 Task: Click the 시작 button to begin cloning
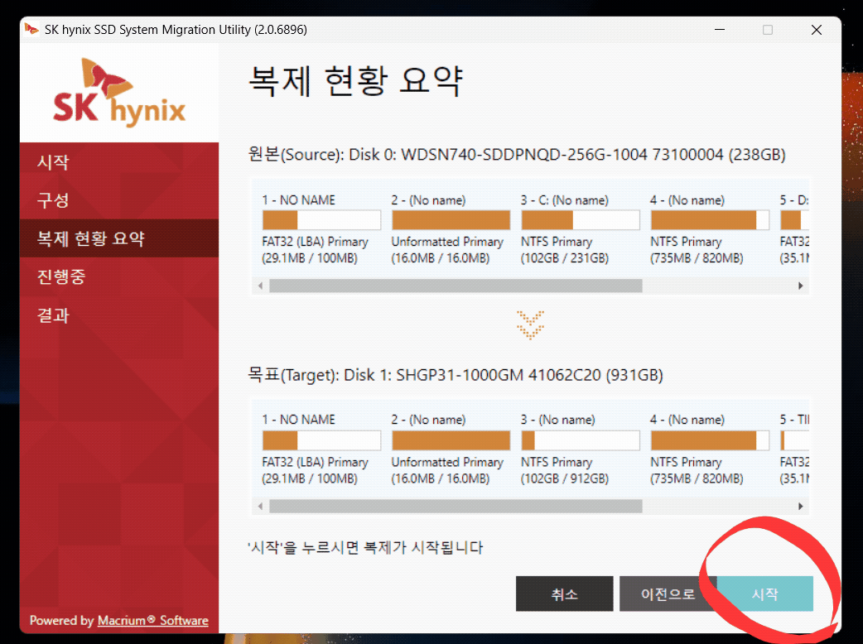pyautogui.click(x=765, y=594)
